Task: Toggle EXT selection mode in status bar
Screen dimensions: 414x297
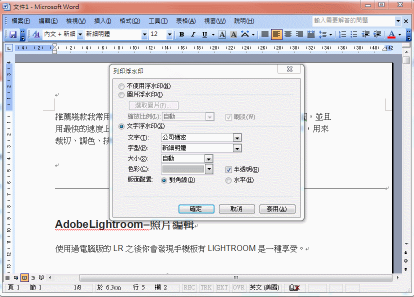Action: (222, 287)
